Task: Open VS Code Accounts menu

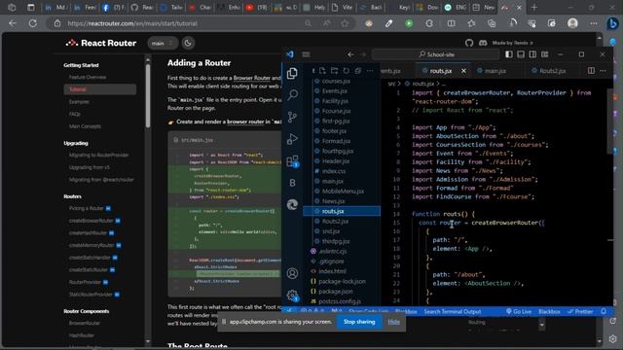Action: 292,273
